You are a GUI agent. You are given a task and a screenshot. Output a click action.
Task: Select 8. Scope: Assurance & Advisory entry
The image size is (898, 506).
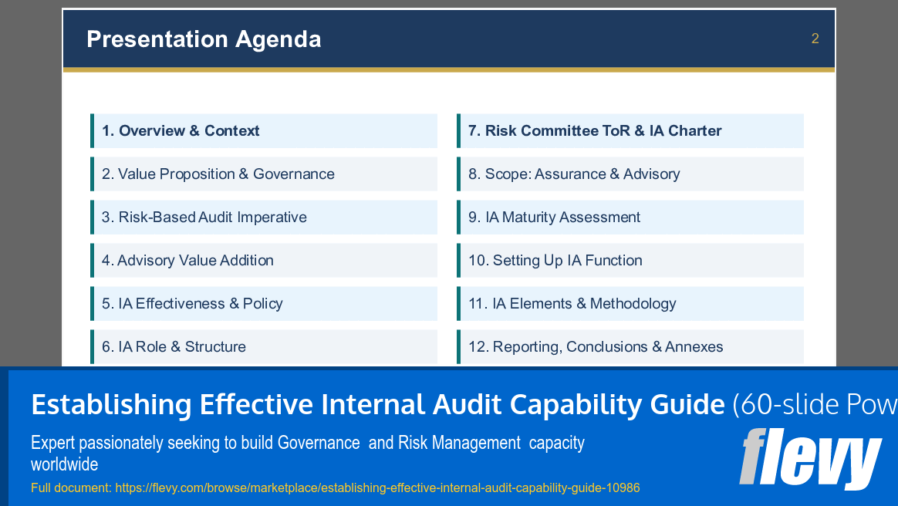point(630,174)
